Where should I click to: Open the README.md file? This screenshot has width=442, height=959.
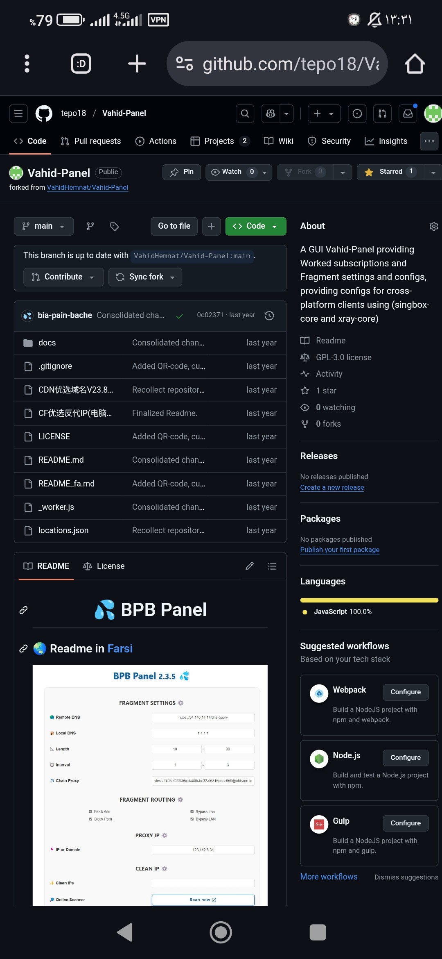point(61,460)
